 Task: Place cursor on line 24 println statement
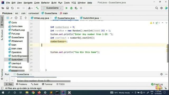click(x=75, y=52)
